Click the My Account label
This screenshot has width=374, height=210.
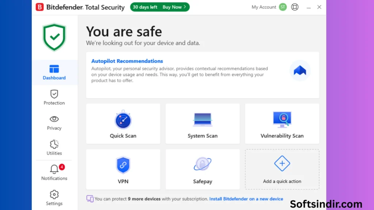point(264,7)
